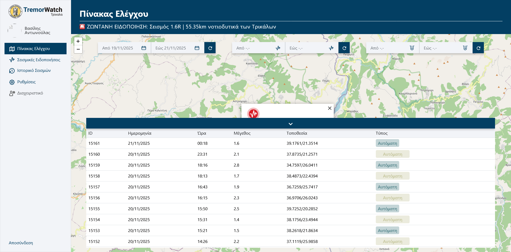Collapse the table panel with chevron
This screenshot has width=511, height=252.
coord(290,124)
